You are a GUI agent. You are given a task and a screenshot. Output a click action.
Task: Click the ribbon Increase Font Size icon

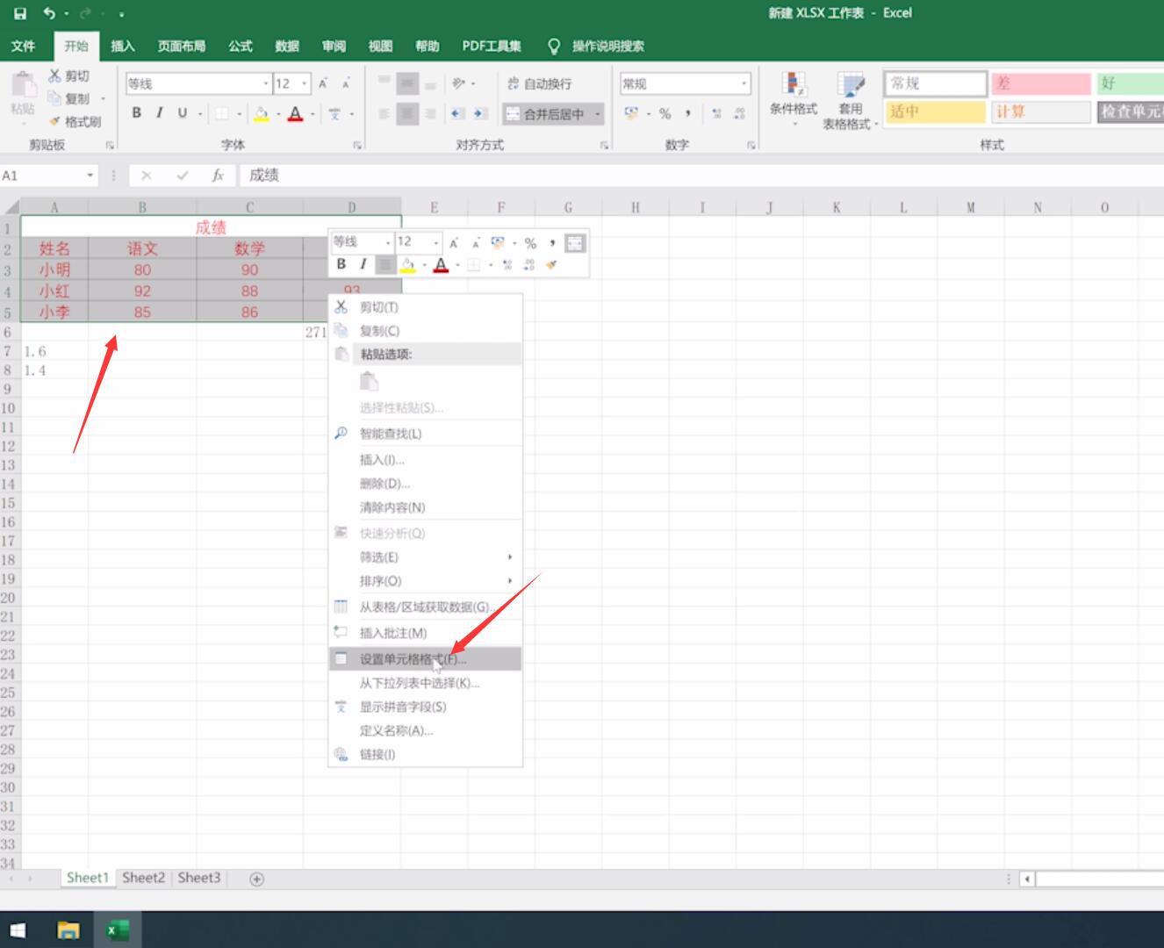coord(323,83)
